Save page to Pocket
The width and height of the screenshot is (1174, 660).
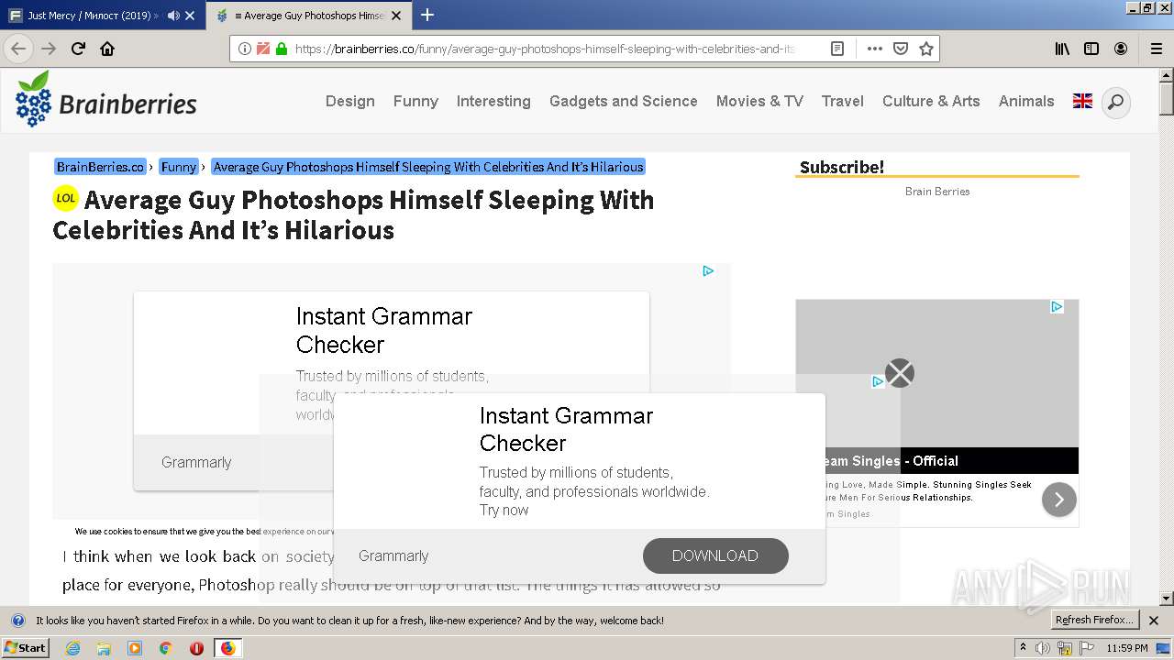pos(901,49)
